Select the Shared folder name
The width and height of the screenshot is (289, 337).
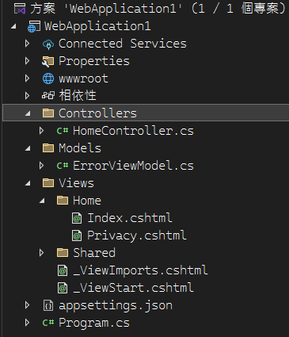pyautogui.click(x=94, y=253)
